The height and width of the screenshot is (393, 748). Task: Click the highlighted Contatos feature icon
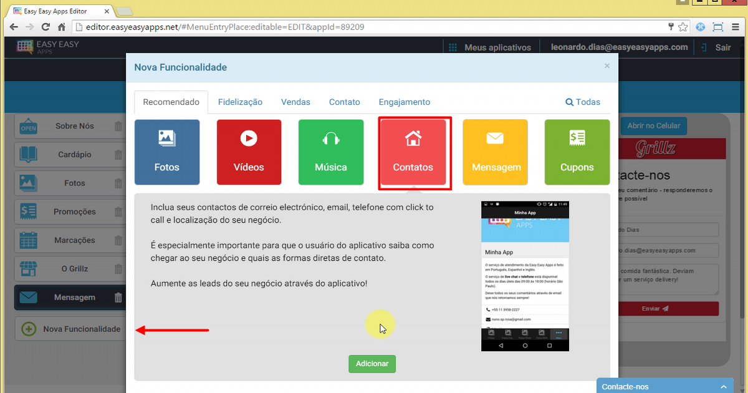tap(414, 152)
